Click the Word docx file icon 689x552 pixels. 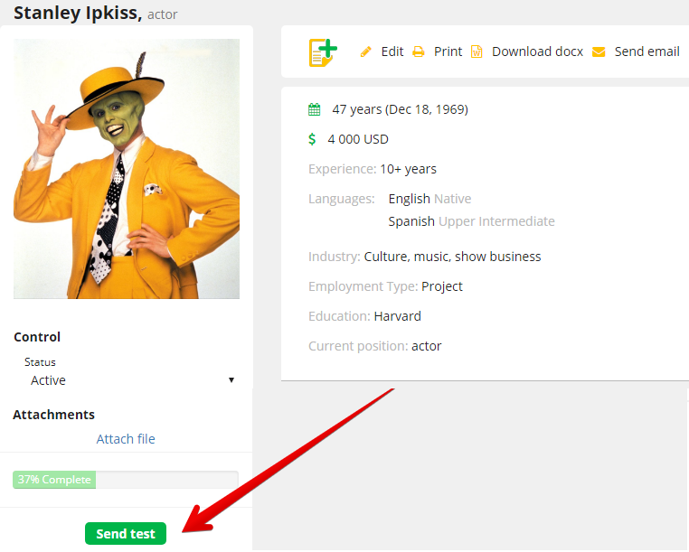point(477,51)
